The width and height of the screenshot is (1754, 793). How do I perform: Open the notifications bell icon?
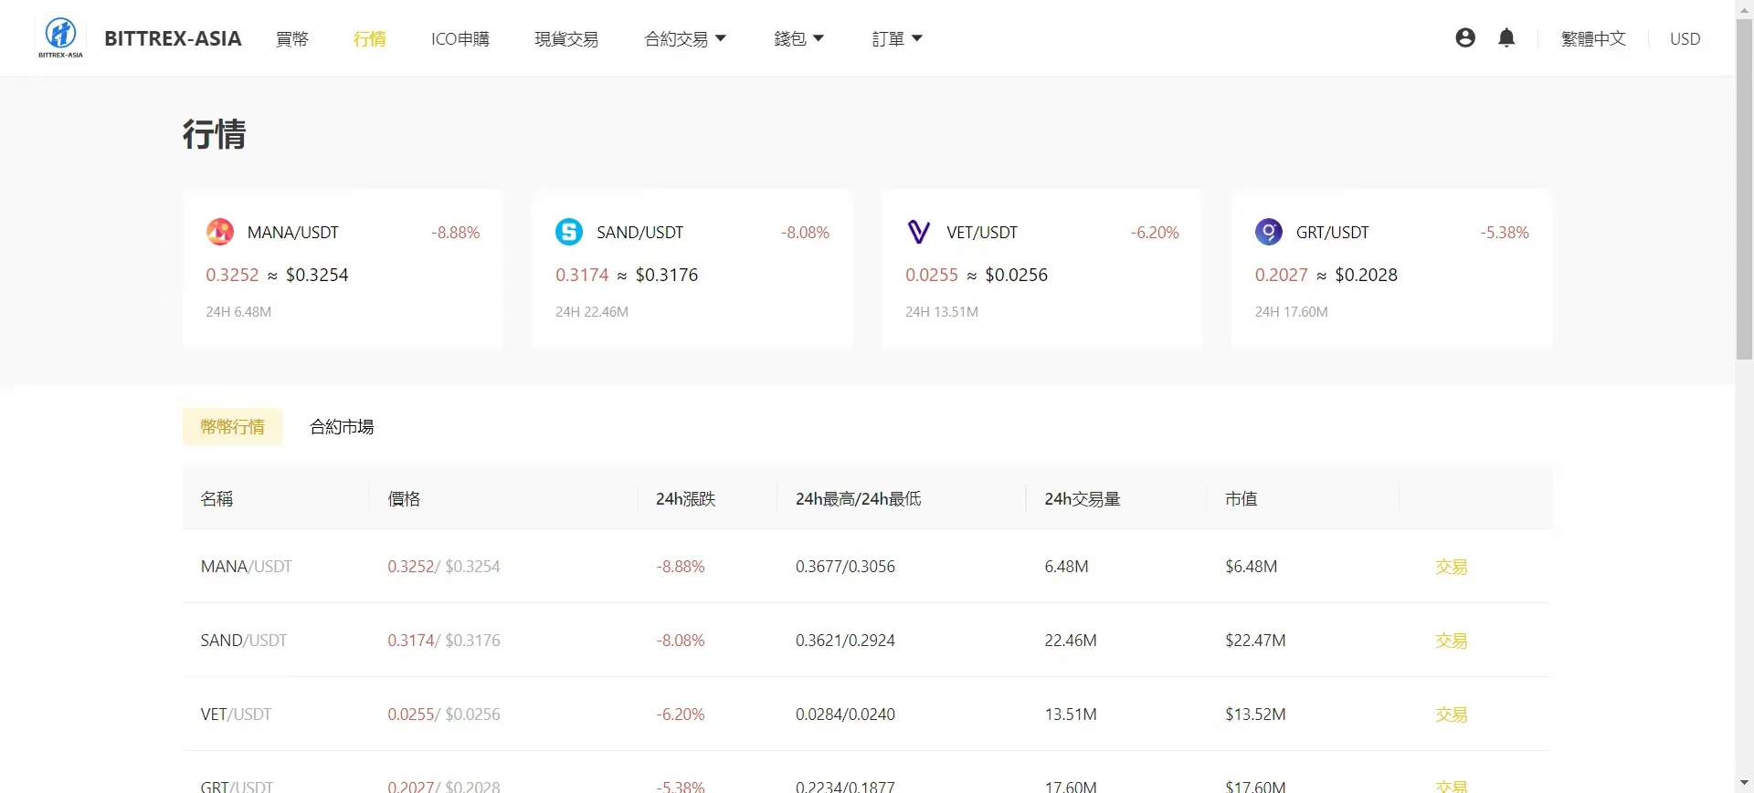tap(1507, 37)
